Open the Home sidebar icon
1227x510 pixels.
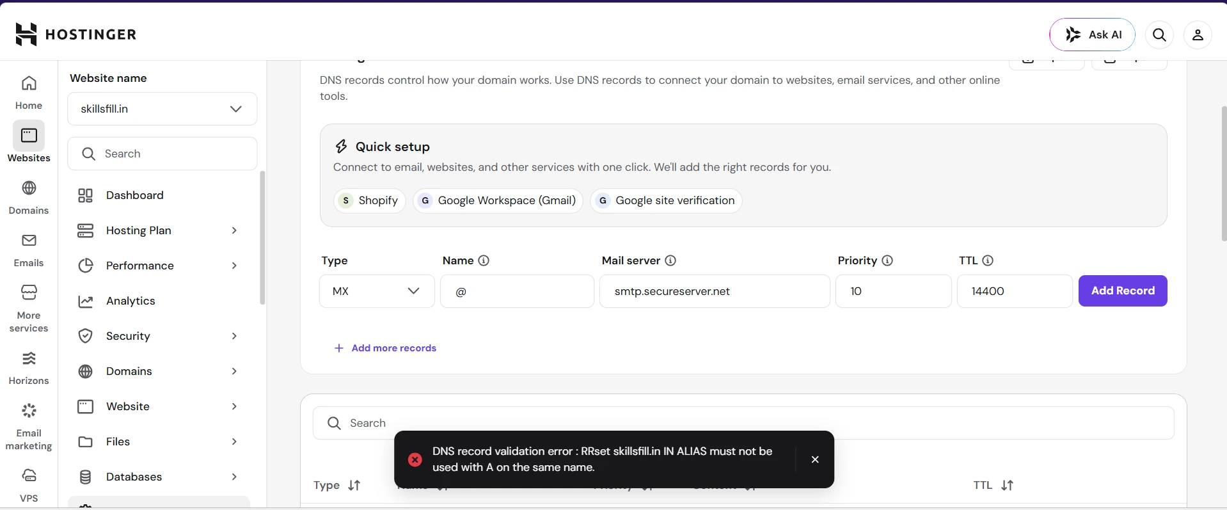click(29, 84)
